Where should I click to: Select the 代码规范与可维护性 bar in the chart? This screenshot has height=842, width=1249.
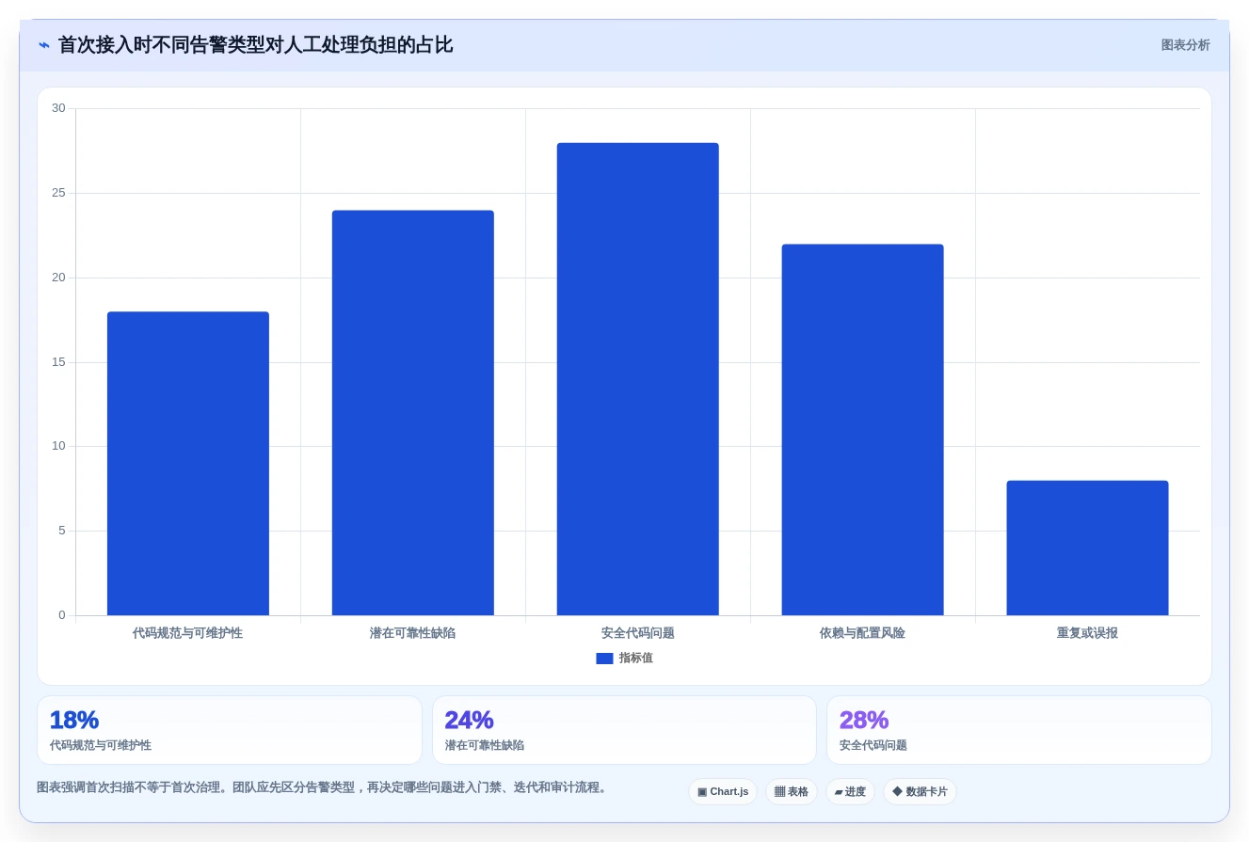click(188, 464)
